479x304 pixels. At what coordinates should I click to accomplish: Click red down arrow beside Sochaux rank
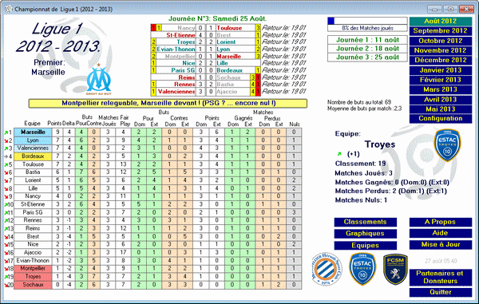point(6,285)
